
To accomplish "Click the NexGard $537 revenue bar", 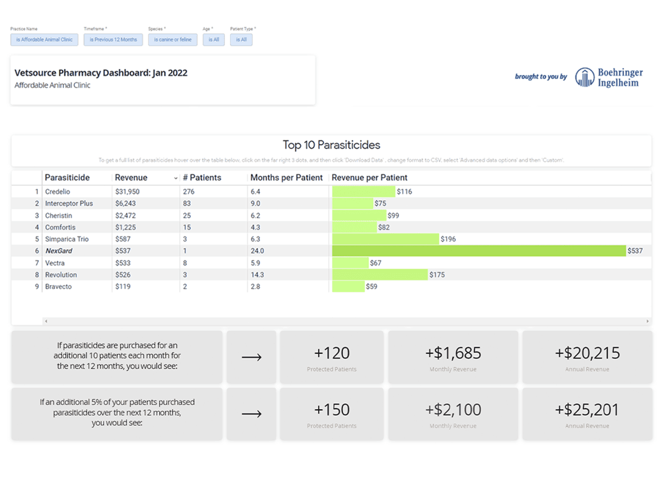I will (479, 251).
